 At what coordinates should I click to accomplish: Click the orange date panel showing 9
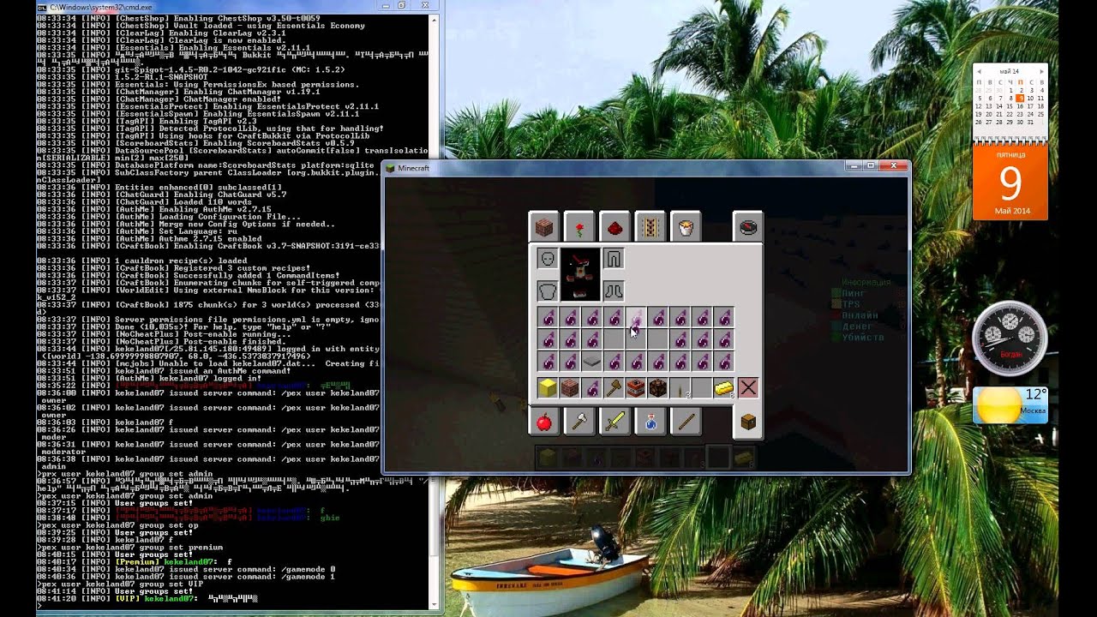click(1010, 183)
